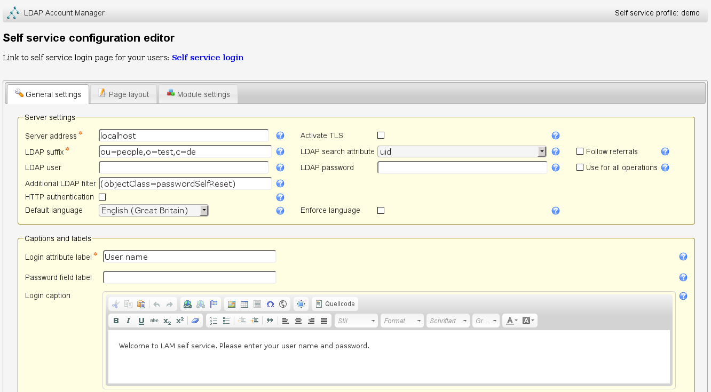The height and width of the screenshot is (392, 711).
Task: Insert special character with omega icon
Action: [270, 305]
